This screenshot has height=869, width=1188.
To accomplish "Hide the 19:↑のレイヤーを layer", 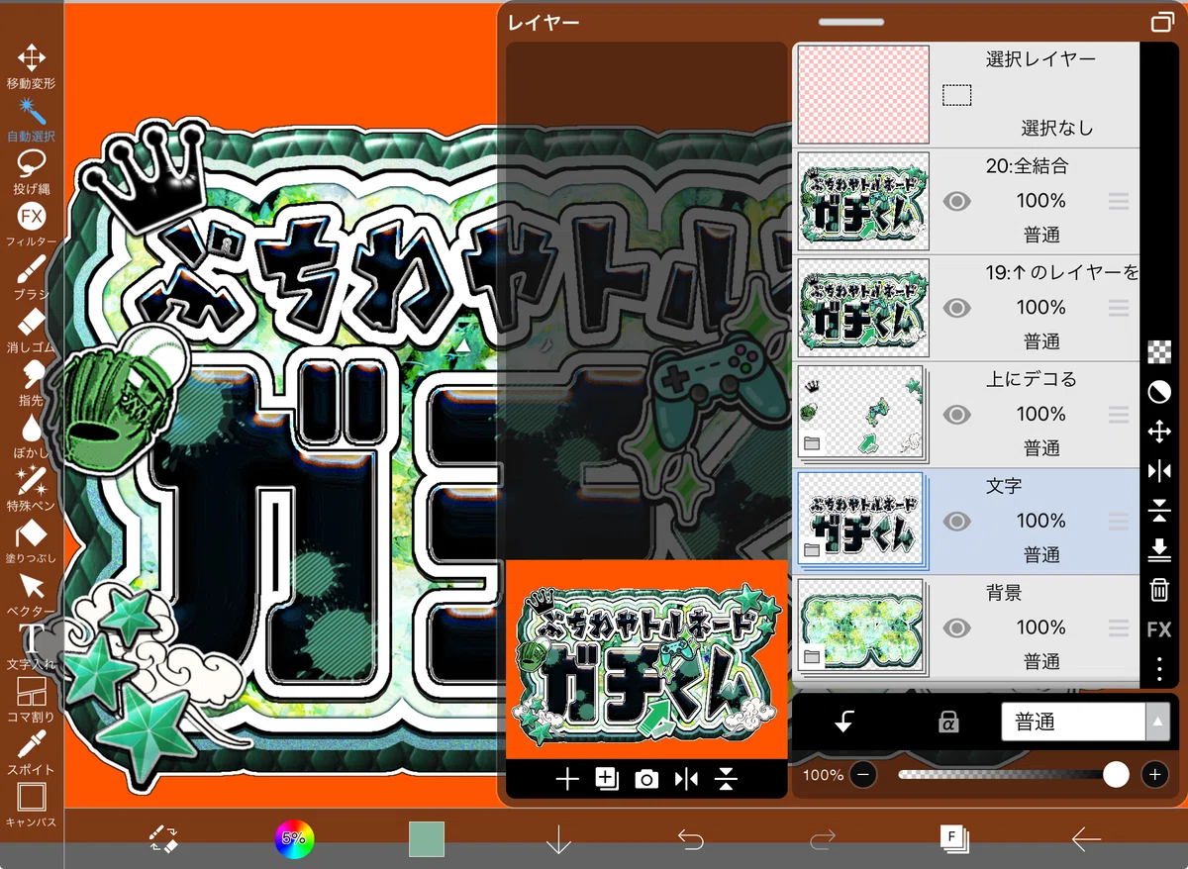I will [956, 308].
